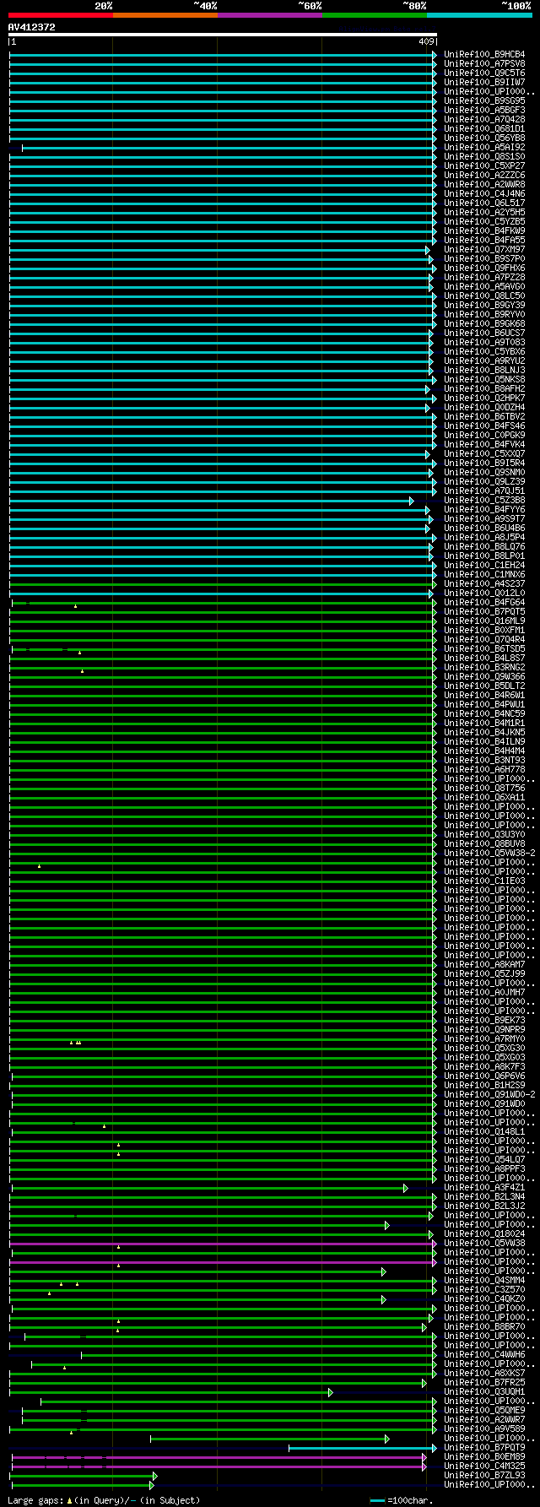Select hit label UniRef100_B9EK73
The image size is (540, 1507).
pyautogui.click(x=484, y=1021)
